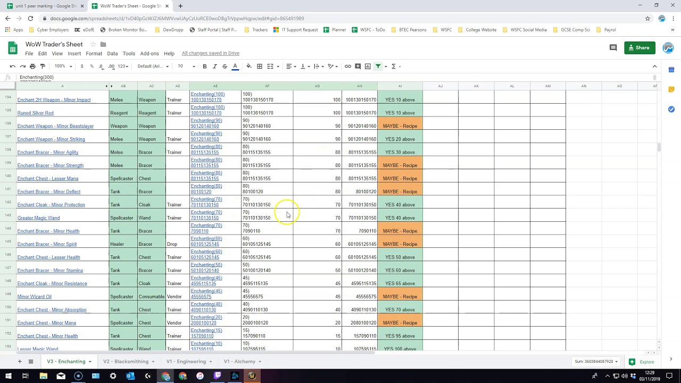Open the Insert menu
Image resolution: width=681 pixels, height=383 pixels.
coord(74,54)
